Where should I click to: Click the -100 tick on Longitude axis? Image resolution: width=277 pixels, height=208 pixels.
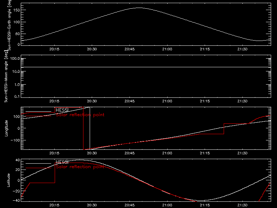coord(15,140)
